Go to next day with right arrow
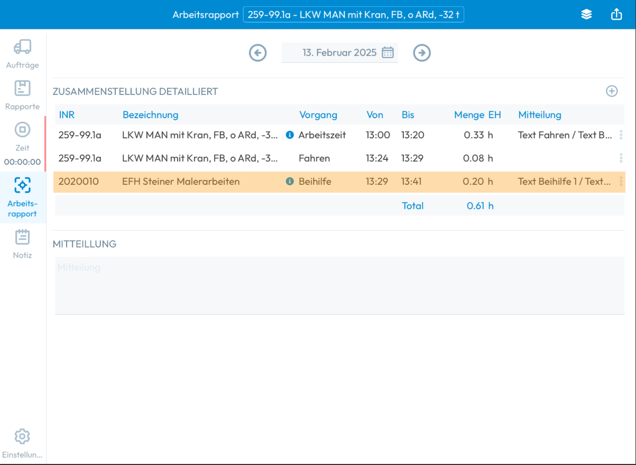Viewport: 636px width, 465px height. pos(422,53)
